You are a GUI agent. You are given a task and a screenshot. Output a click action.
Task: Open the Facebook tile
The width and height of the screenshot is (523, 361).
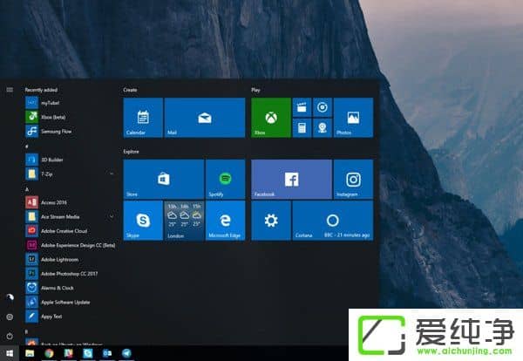291,179
